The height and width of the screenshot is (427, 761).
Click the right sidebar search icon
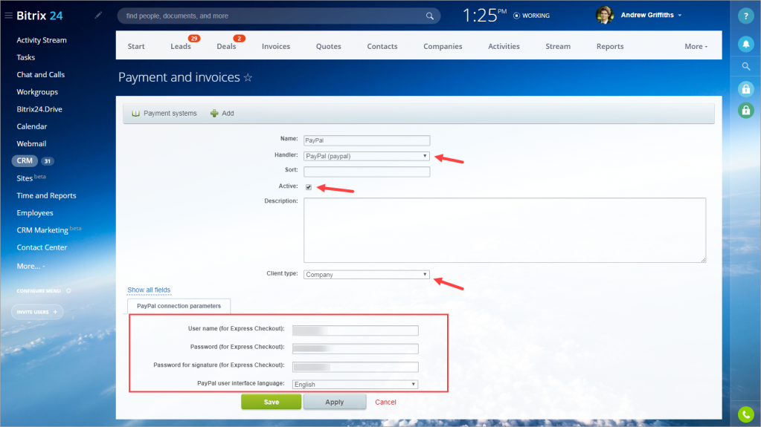pos(746,66)
